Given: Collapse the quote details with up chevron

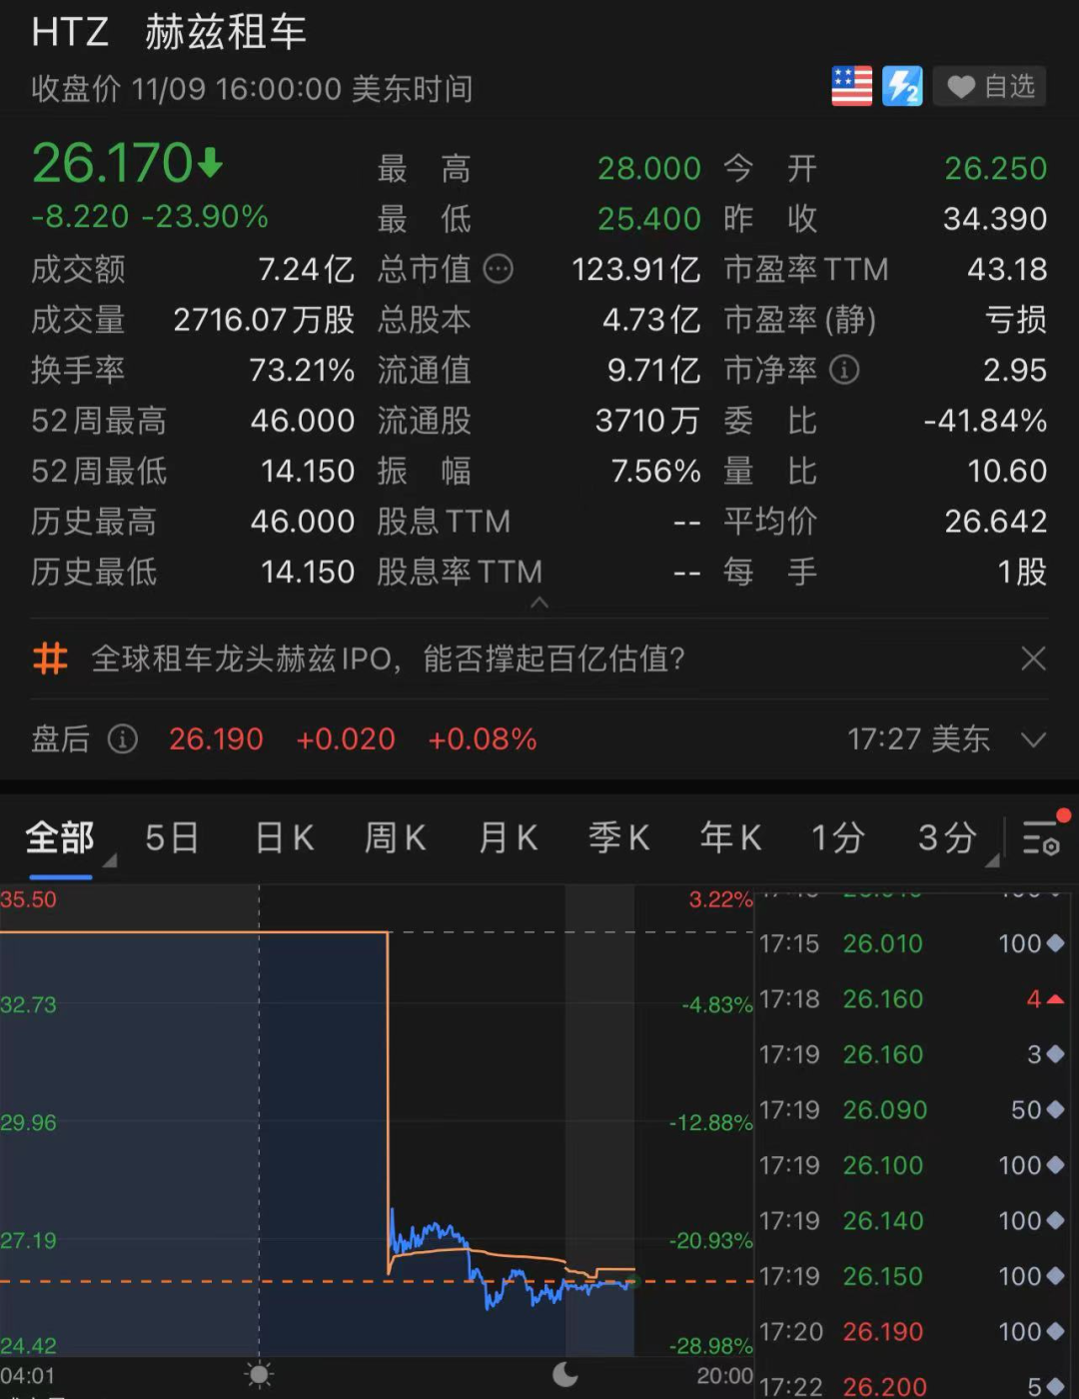Looking at the screenshot, I should [x=539, y=603].
